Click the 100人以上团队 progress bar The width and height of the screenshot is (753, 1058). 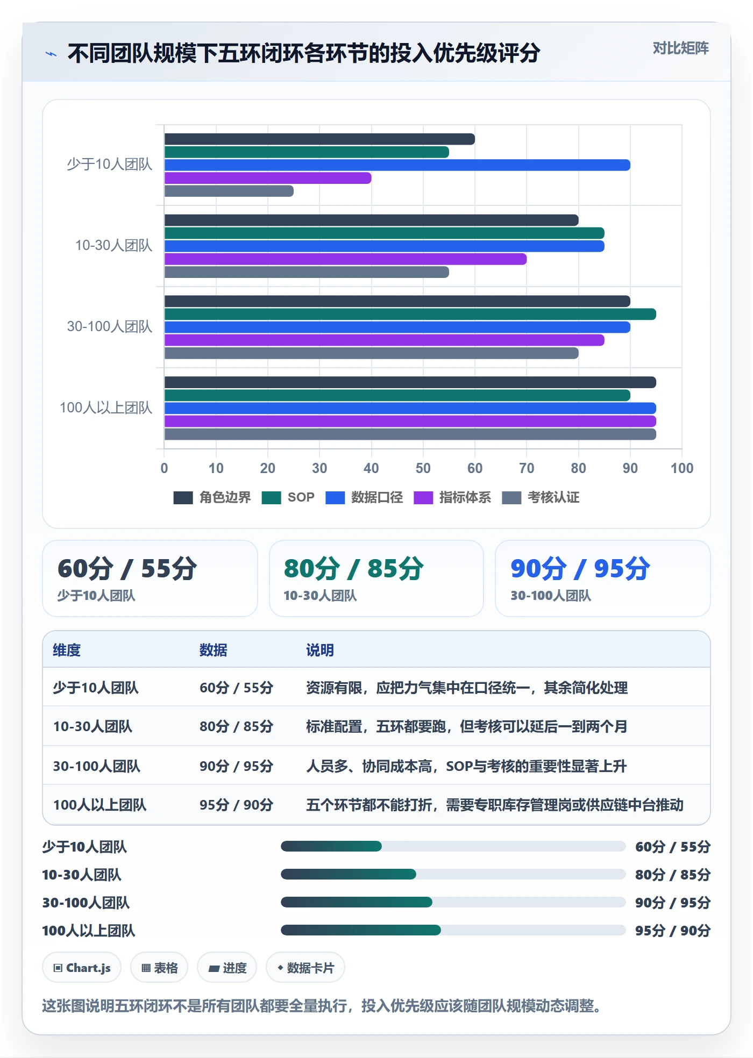click(453, 930)
